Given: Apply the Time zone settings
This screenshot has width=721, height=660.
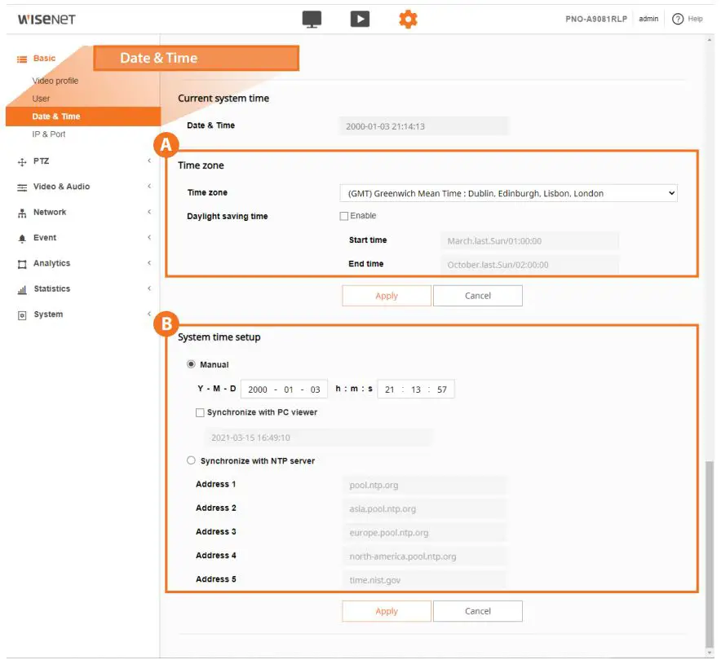Looking at the screenshot, I should pyautogui.click(x=387, y=296).
